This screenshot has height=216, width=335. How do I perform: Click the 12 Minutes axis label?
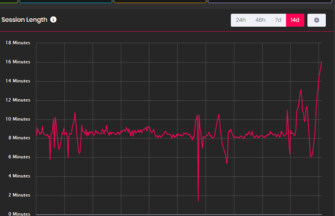tap(18, 100)
